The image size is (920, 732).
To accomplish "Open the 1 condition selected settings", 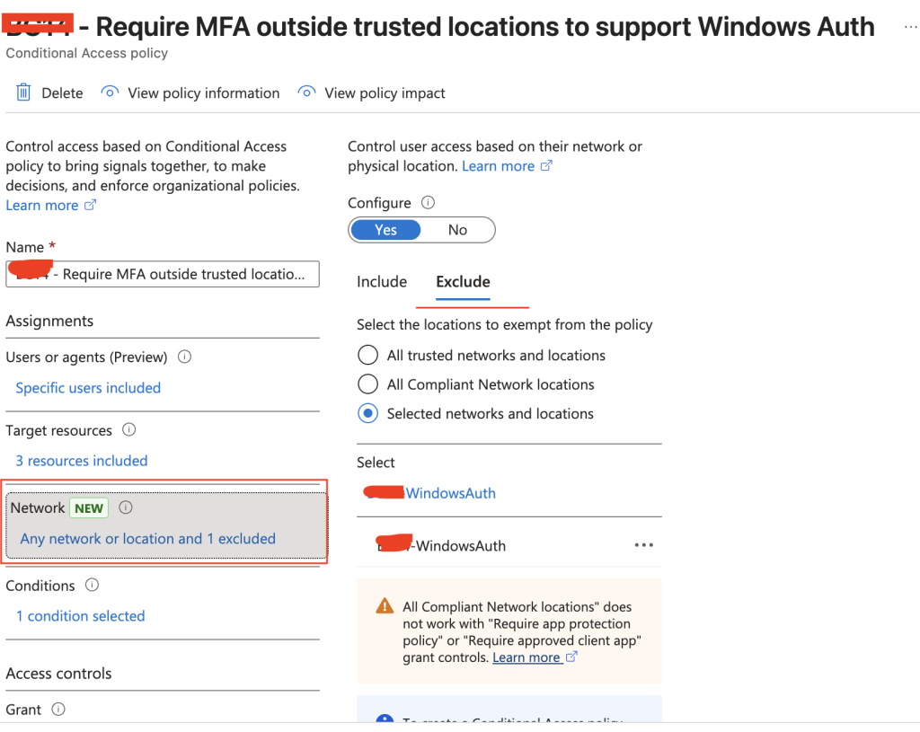I will coord(81,616).
